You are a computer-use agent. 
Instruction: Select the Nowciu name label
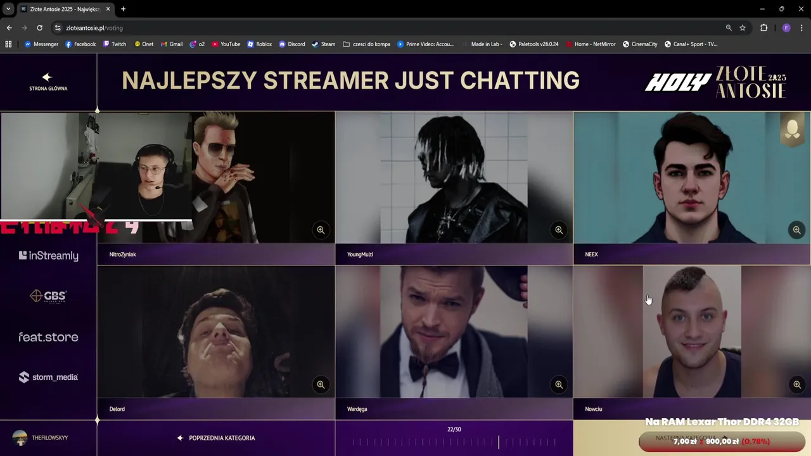[x=594, y=409]
